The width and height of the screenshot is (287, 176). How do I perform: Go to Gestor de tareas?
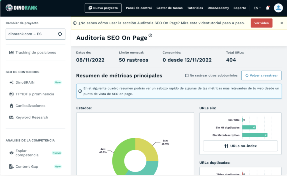pyautogui.click(x=169, y=8)
